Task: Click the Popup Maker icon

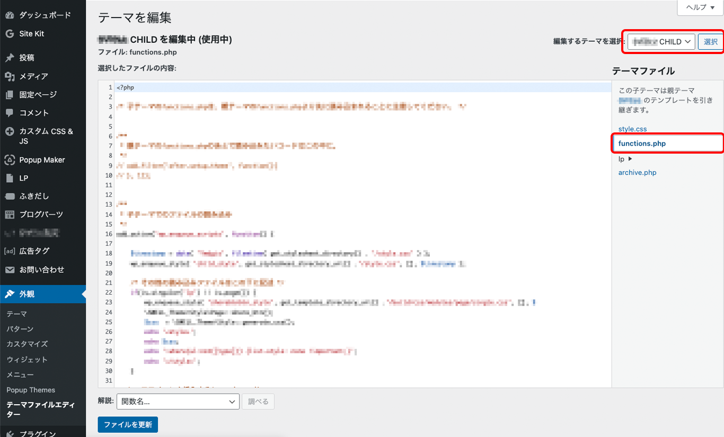Action: point(10,160)
